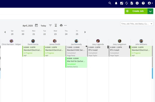Open the Time, Job Title, Job Status dropdown
Viewport: 155px width, 102px height.
point(137,24)
